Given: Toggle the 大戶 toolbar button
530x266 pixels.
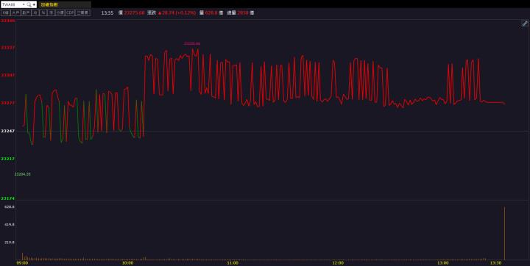Looking at the screenshot, I should coord(15,12).
